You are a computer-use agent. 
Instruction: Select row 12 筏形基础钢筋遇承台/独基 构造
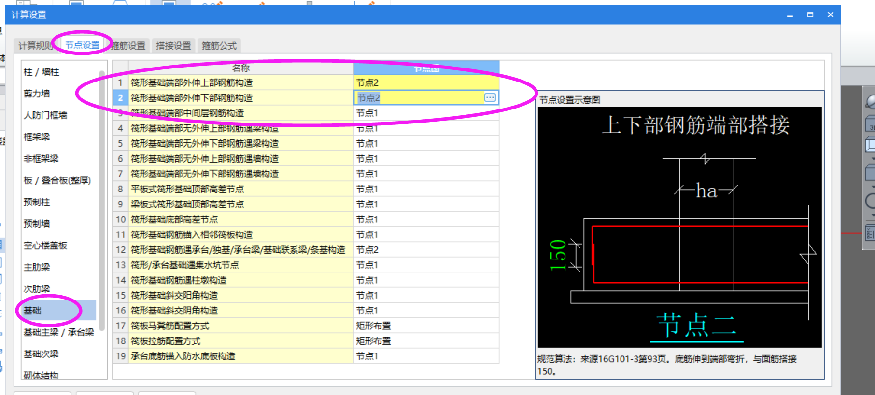pos(240,250)
